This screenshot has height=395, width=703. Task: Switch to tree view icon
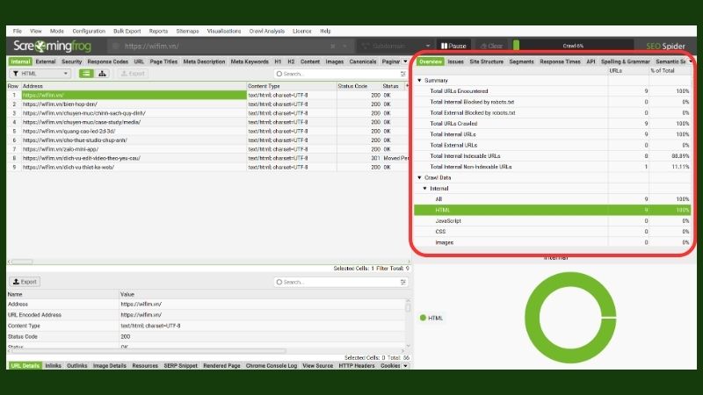(x=102, y=74)
